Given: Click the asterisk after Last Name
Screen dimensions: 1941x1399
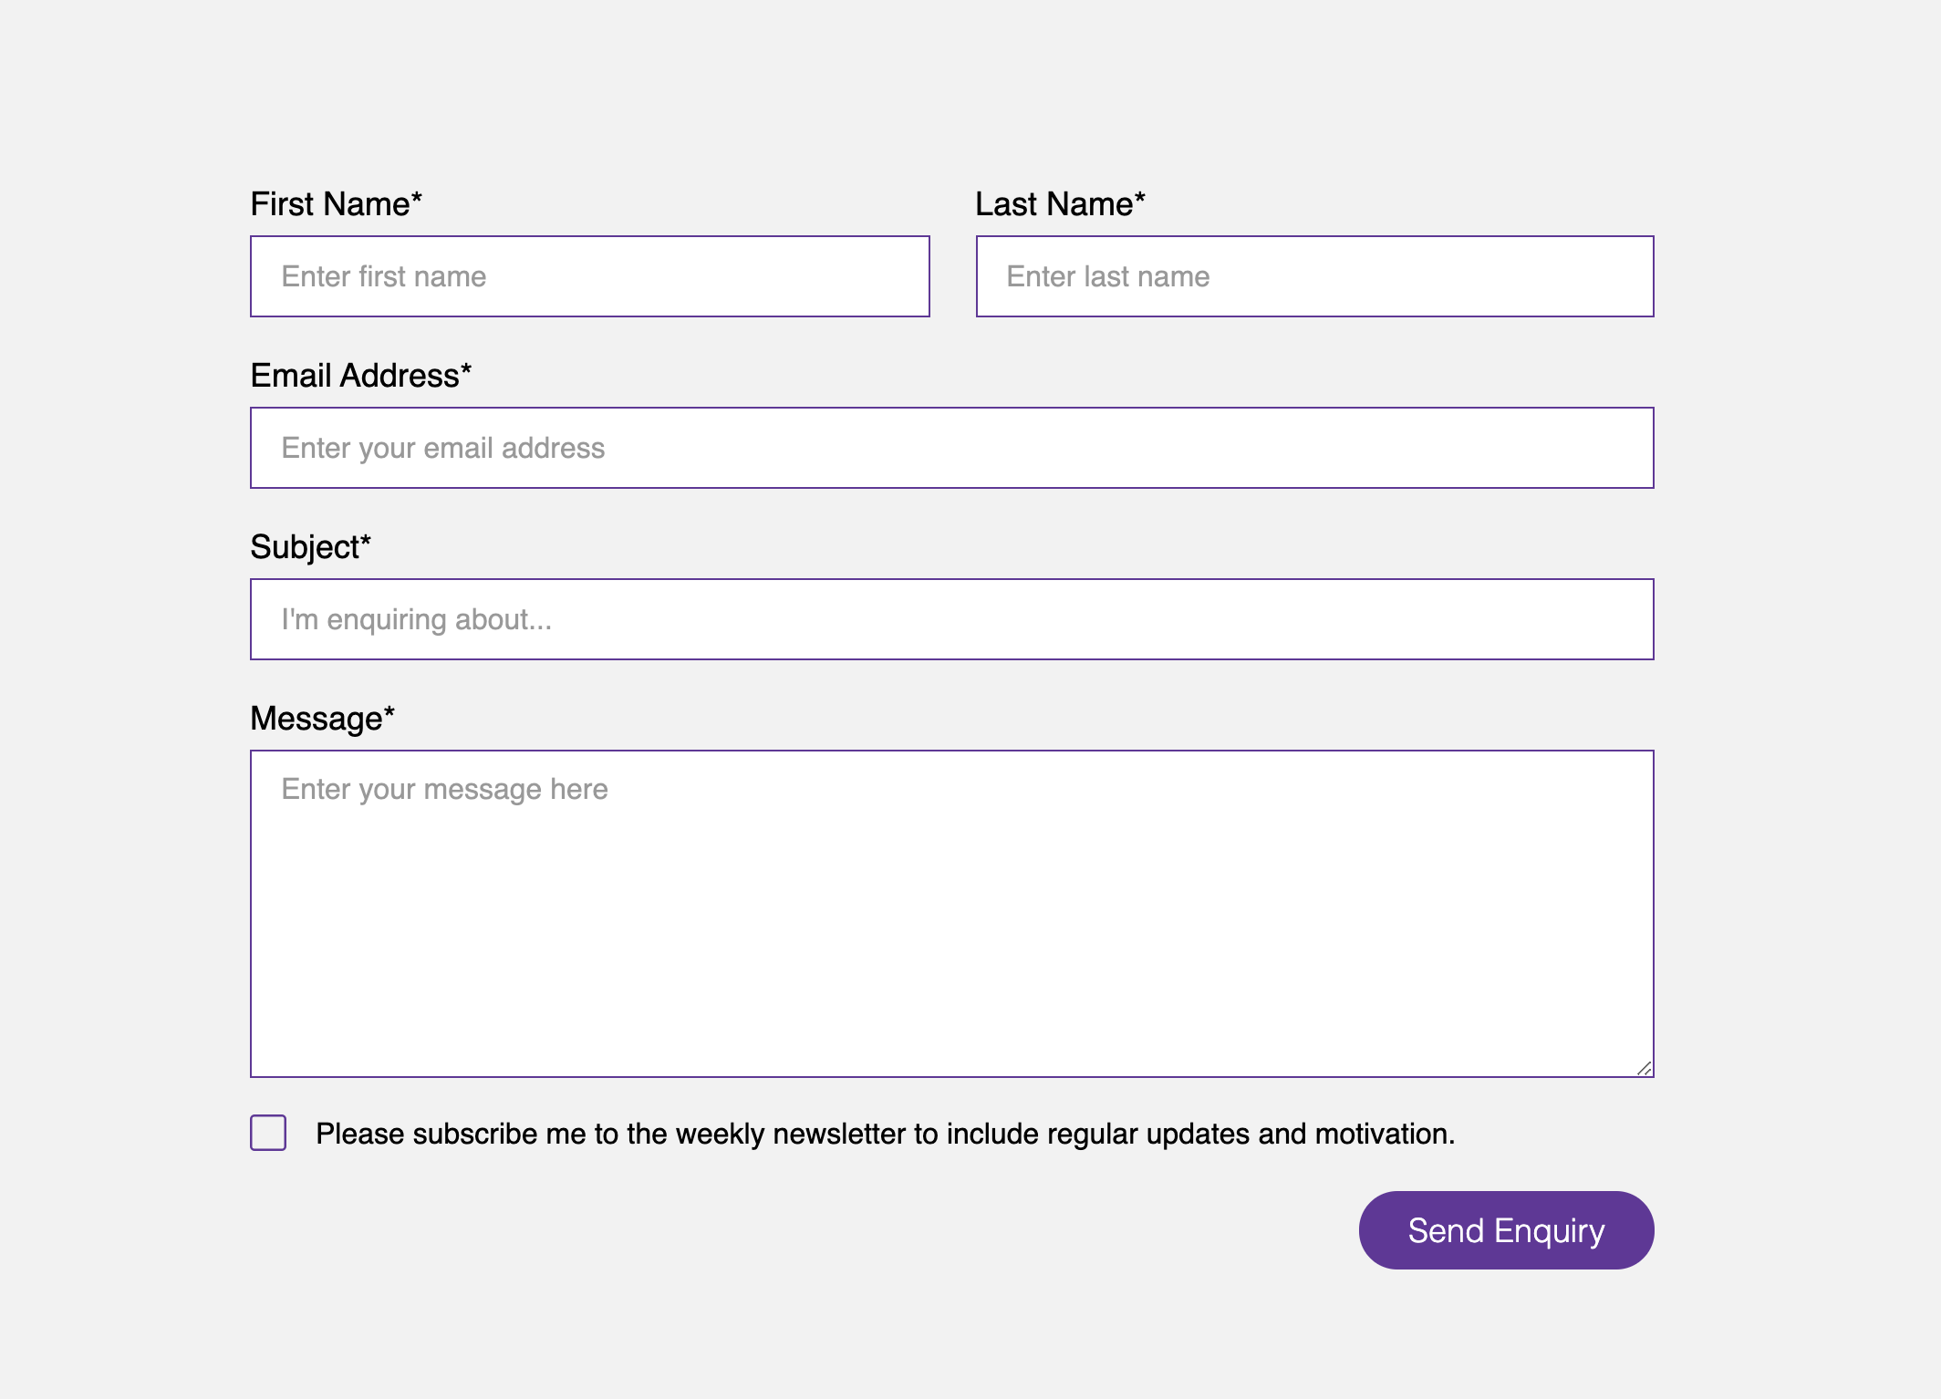Looking at the screenshot, I should pos(1140,198).
